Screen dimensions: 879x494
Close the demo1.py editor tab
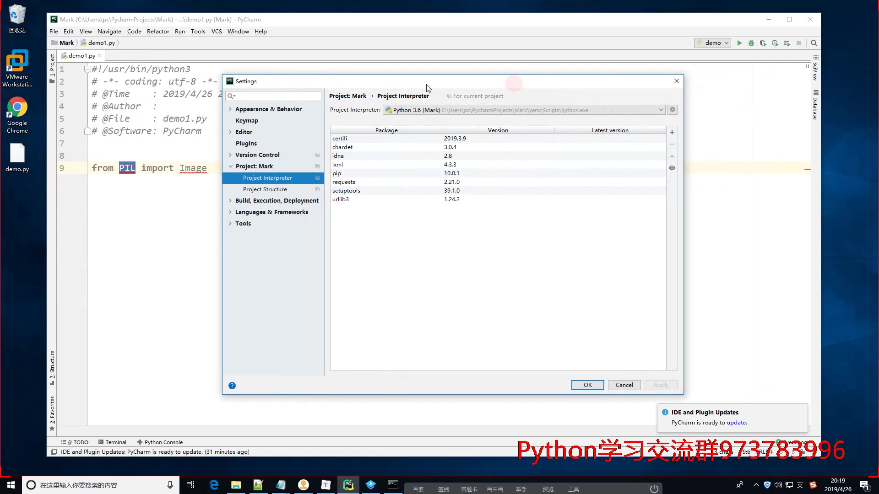(100, 56)
